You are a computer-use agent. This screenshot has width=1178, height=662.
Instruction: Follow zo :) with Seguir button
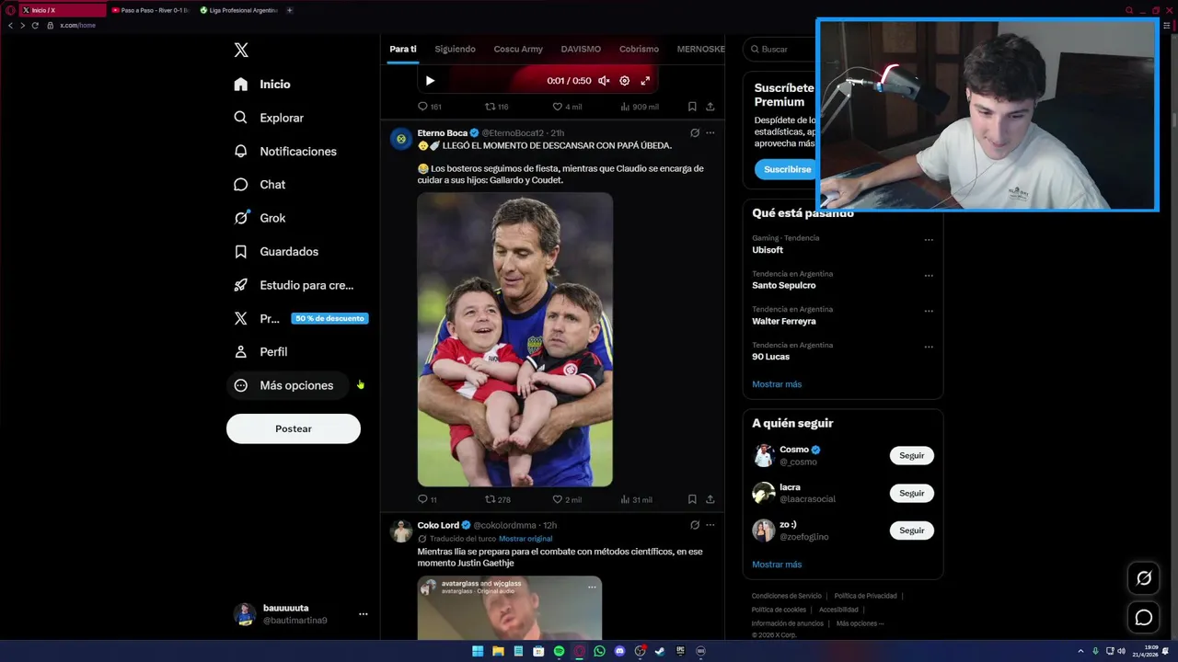pyautogui.click(x=911, y=531)
